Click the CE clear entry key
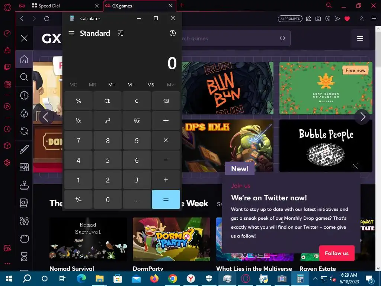The height and width of the screenshot is (286, 381). pos(108,101)
